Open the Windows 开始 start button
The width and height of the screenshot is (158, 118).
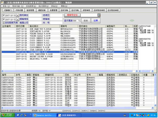(x=8, y=115)
